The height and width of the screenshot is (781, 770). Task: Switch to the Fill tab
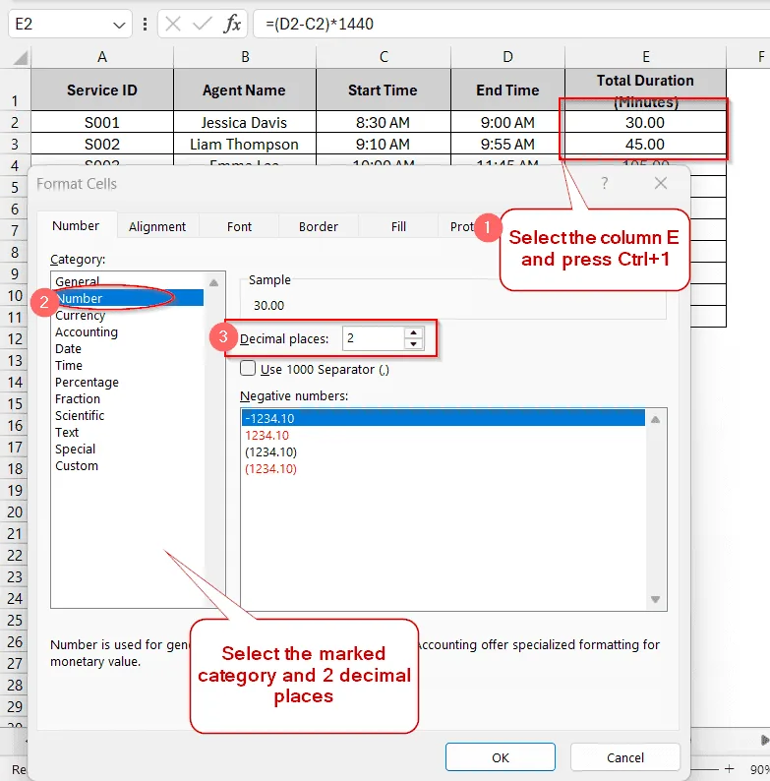(398, 226)
